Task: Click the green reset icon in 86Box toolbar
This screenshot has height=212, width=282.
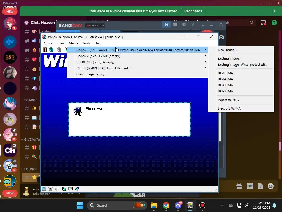Action: pyautogui.click(x=51, y=50)
